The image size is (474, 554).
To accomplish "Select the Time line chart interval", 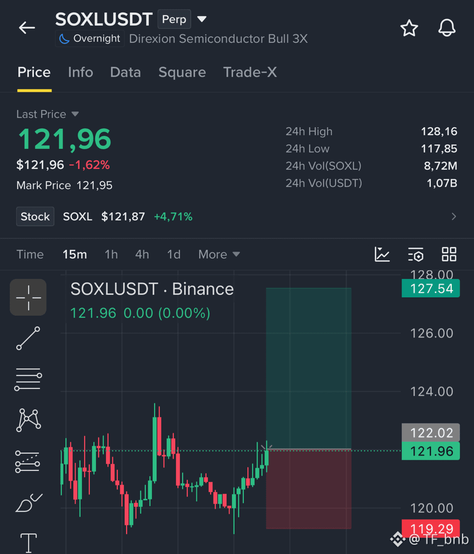I will tap(30, 254).
